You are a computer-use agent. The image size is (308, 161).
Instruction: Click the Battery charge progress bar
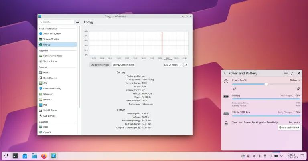coord(266,99)
